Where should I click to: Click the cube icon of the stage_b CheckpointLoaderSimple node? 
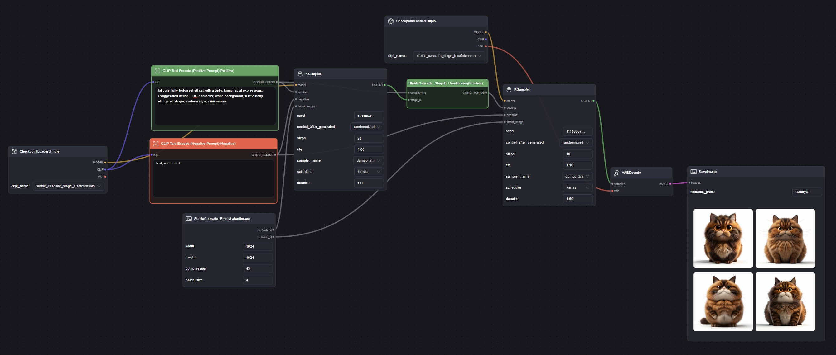click(x=391, y=21)
